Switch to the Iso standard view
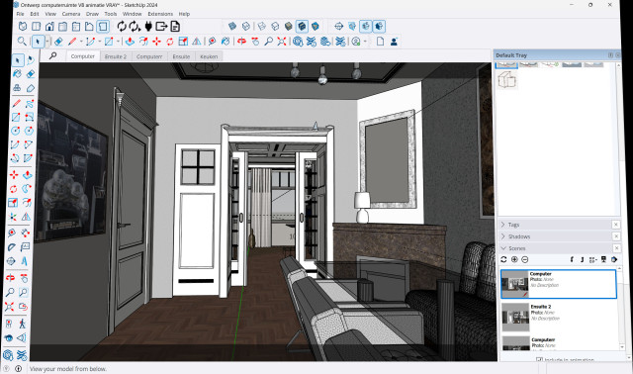 [23, 27]
